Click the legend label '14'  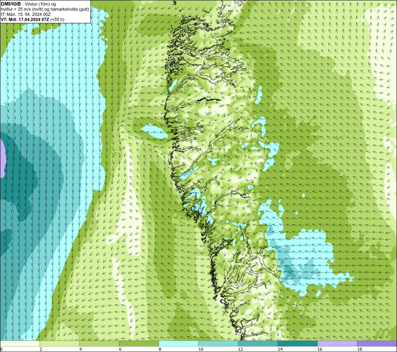point(280,350)
